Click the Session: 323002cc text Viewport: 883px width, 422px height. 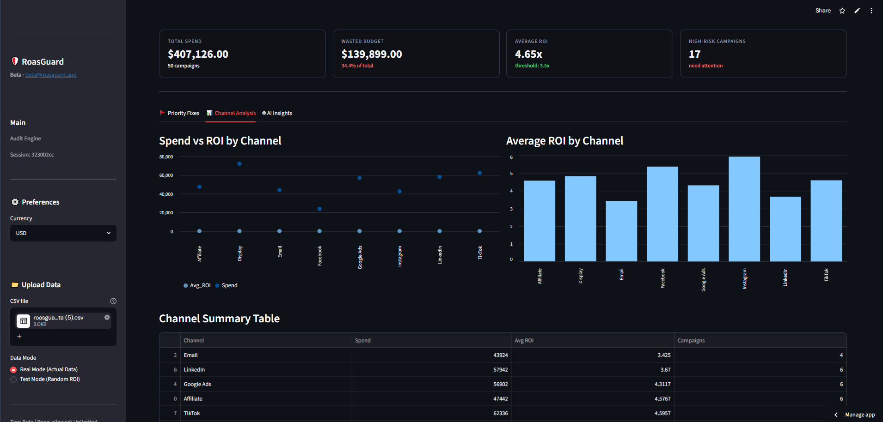tap(32, 155)
